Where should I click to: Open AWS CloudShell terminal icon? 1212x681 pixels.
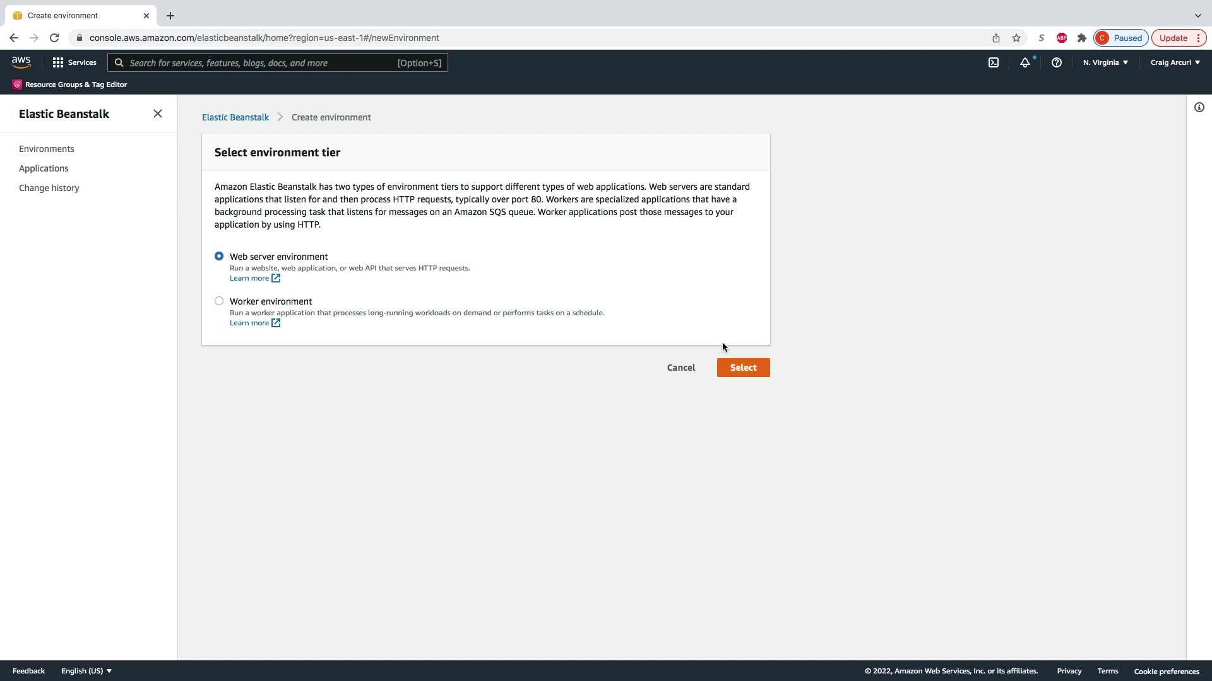coord(994,62)
